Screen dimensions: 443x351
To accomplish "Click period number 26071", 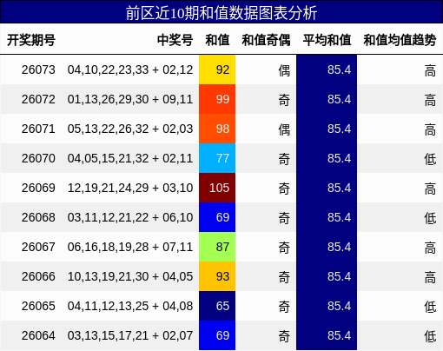I will [38, 129].
